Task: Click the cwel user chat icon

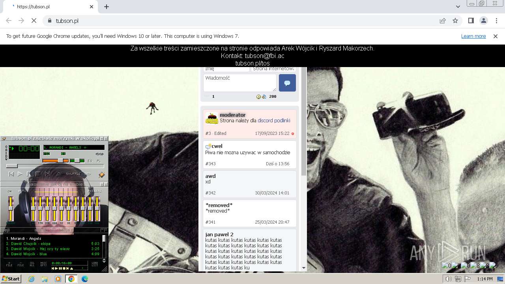Action: [208, 146]
